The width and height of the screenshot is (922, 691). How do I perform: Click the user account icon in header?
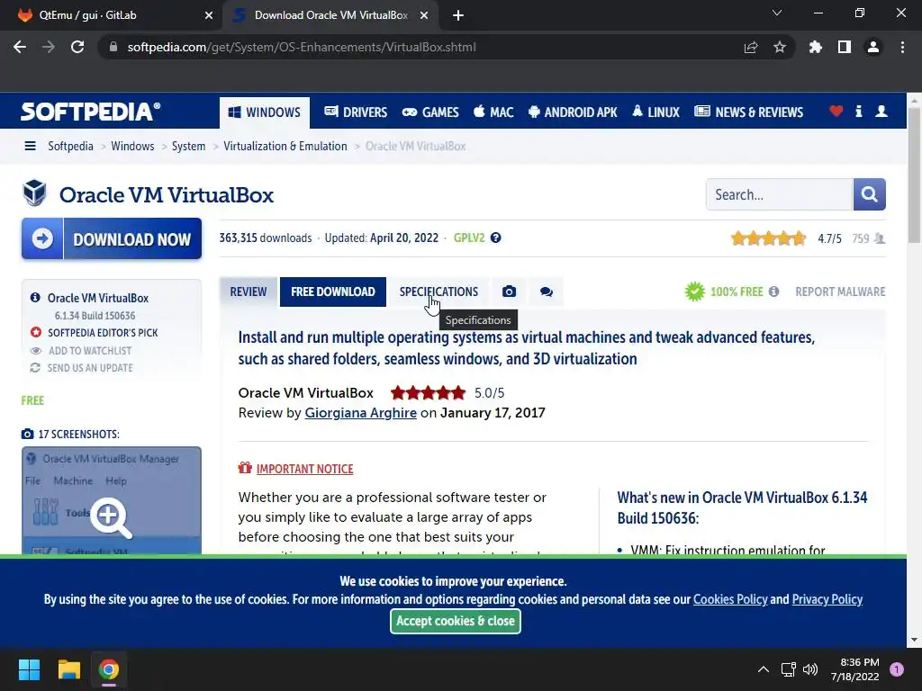pyautogui.click(x=881, y=111)
